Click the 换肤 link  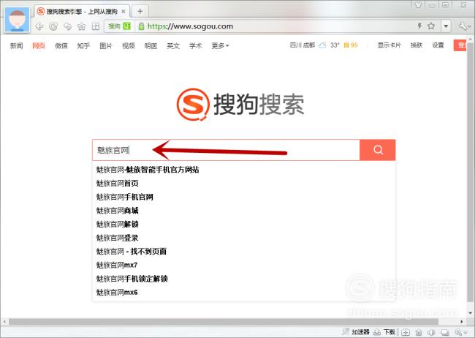[x=417, y=45]
